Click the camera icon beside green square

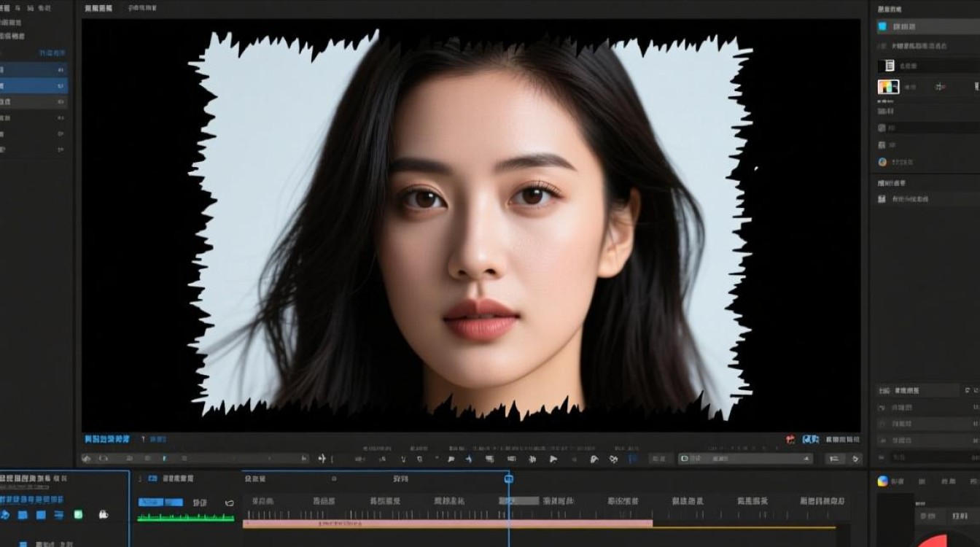click(x=103, y=514)
